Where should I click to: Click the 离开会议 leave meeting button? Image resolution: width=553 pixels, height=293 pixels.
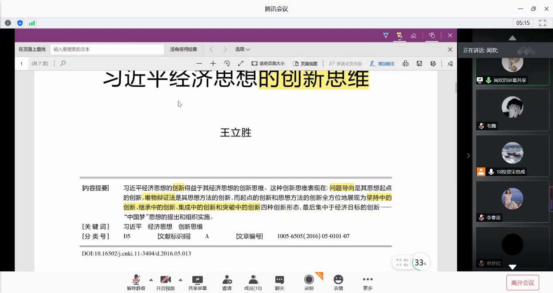point(522,283)
